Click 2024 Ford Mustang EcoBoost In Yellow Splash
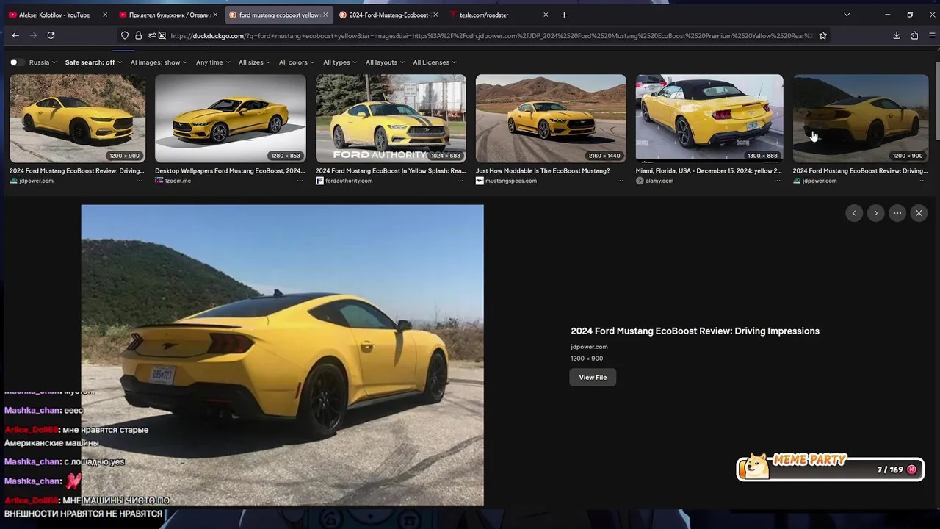Image resolution: width=940 pixels, height=529 pixels. [391, 170]
